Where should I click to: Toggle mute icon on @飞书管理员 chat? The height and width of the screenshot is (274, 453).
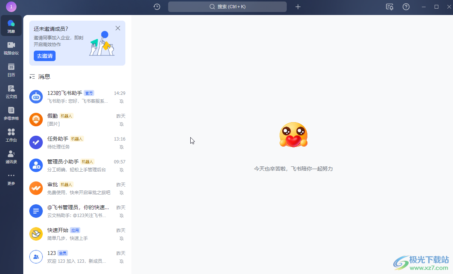(122, 216)
